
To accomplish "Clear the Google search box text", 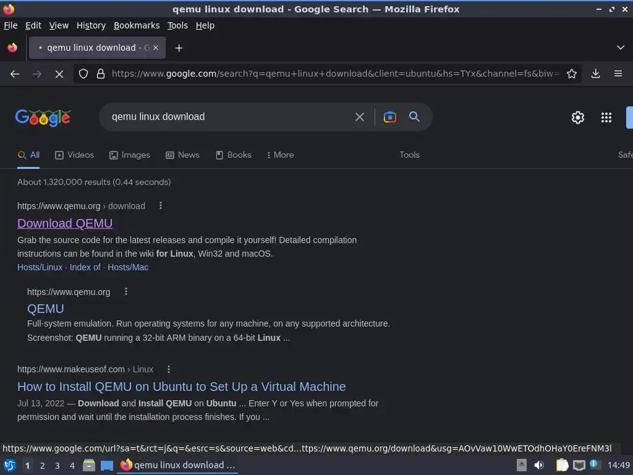I will pyautogui.click(x=359, y=117).
